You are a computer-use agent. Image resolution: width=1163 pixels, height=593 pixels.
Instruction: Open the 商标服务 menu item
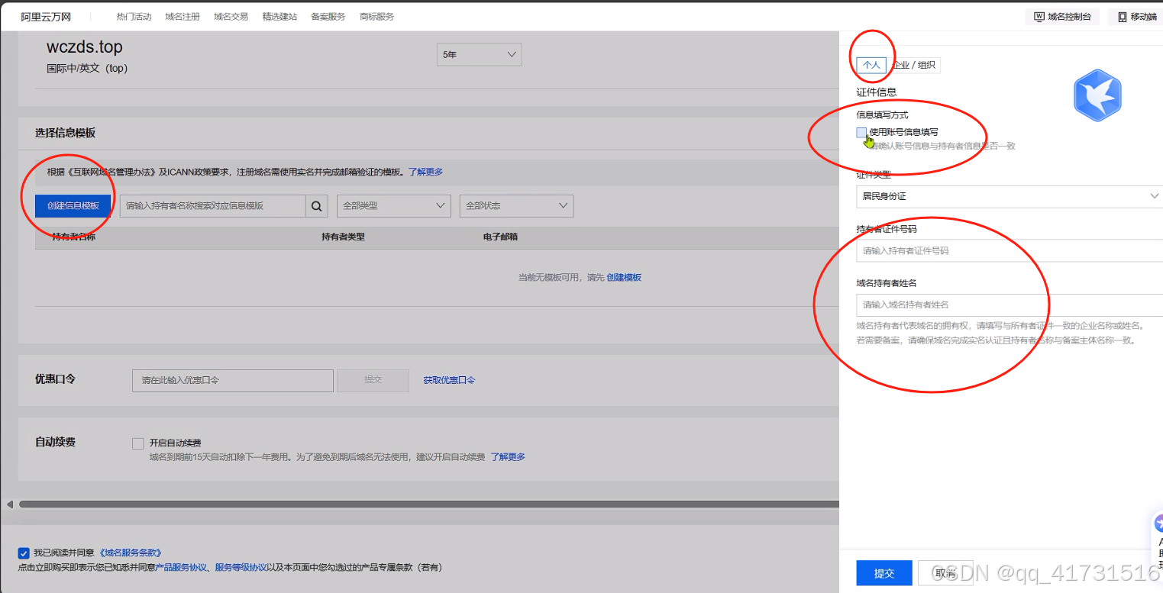click(x=377, y=16)
